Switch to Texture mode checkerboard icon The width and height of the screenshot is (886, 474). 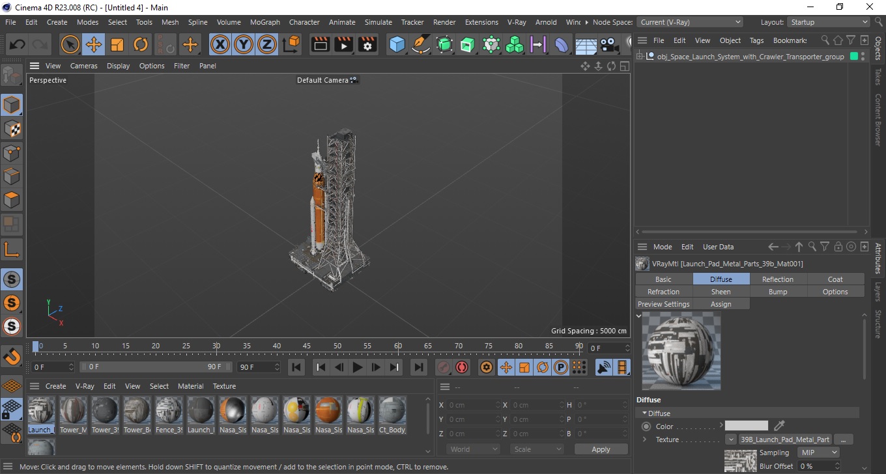point(12,129)
